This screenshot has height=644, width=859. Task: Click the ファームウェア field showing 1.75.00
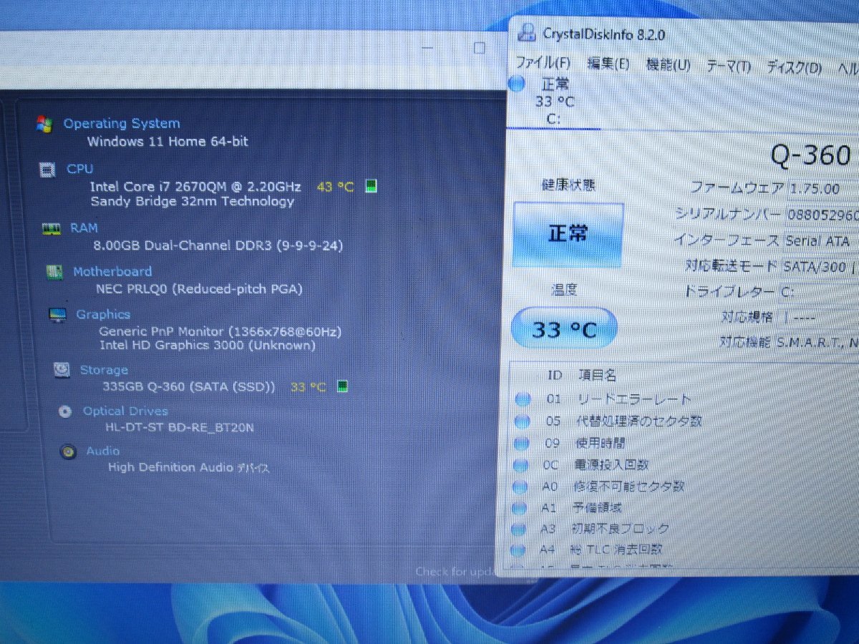(x=823, y=189)
